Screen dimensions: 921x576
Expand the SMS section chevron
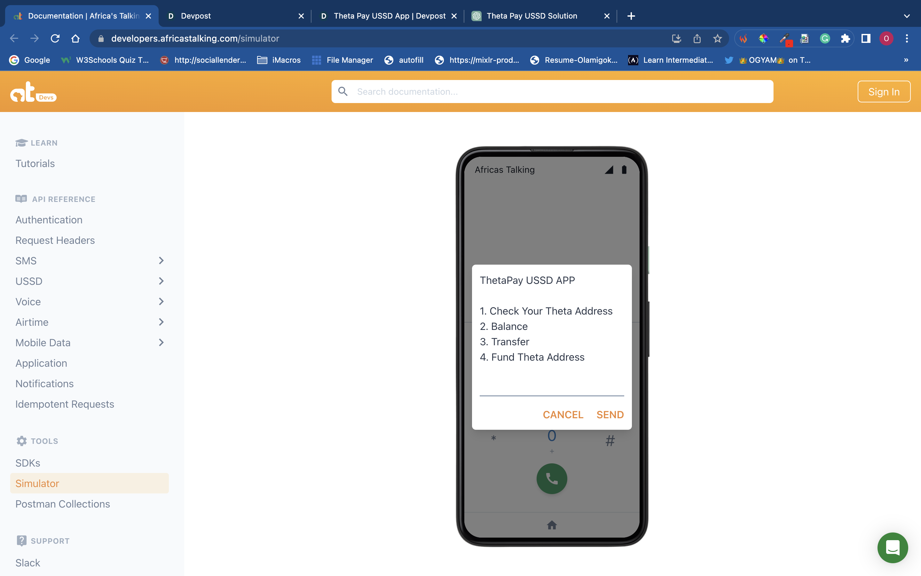point(161,260)
